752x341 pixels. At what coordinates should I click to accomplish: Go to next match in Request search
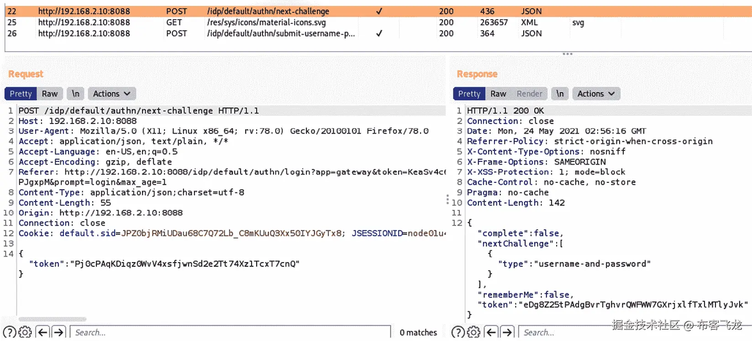tap(58, 332)
